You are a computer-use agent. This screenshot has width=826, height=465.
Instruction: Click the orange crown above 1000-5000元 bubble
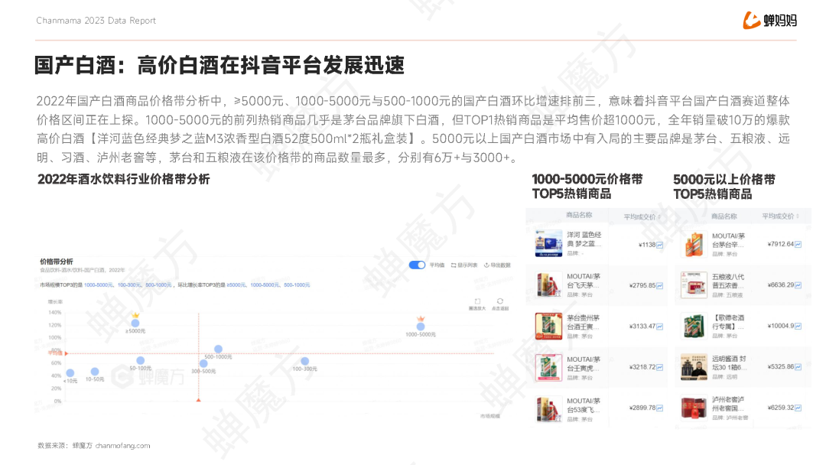click(421, 319)
